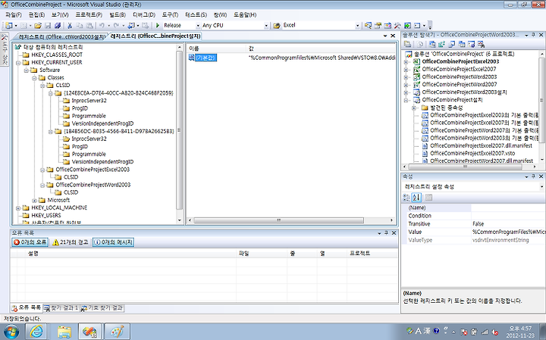The height and width of the screenshot is (340, 546).
Task: Open the Any CPU platform dropdown
Action: click(266, 26)
